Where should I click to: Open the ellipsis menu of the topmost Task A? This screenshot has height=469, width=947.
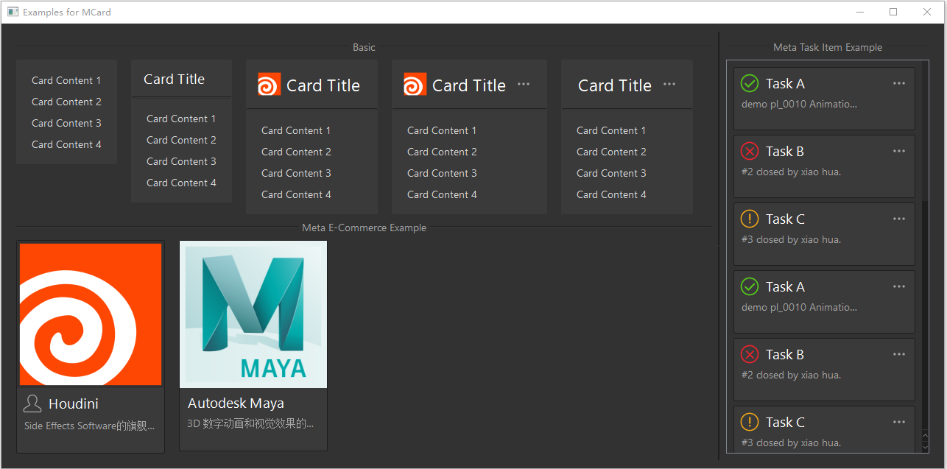click(899, 83)
